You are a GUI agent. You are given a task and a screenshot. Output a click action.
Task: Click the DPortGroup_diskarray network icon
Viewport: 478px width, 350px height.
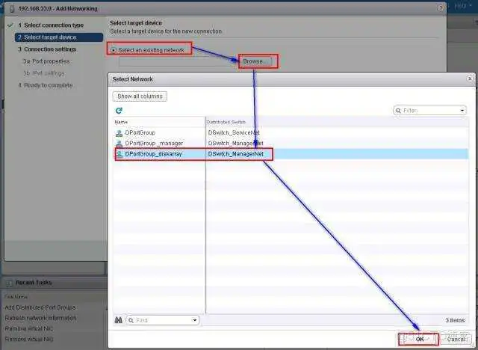point(119,153)
